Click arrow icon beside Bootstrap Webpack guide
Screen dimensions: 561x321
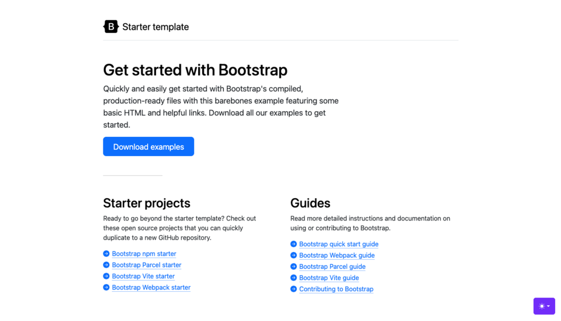pyautogui.click(x=293, y=255)
